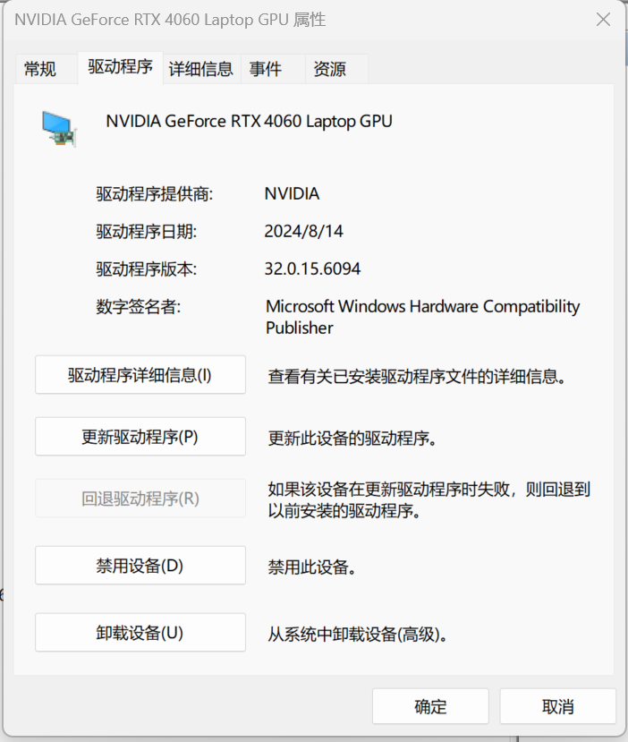Click the device name heading text
The image size is (628, 742).
coord(249,121)
